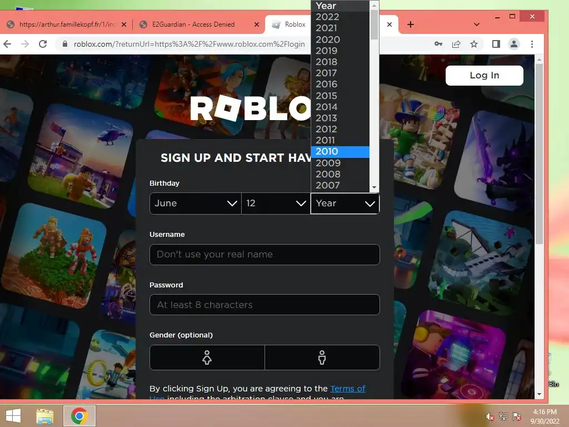Choose the female gender icon
Image resolution: width=569 pixels, height=427 pixels.
coord(207,358)
